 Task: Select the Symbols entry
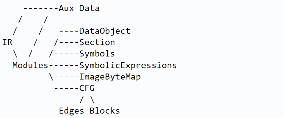tap(97, 54)
